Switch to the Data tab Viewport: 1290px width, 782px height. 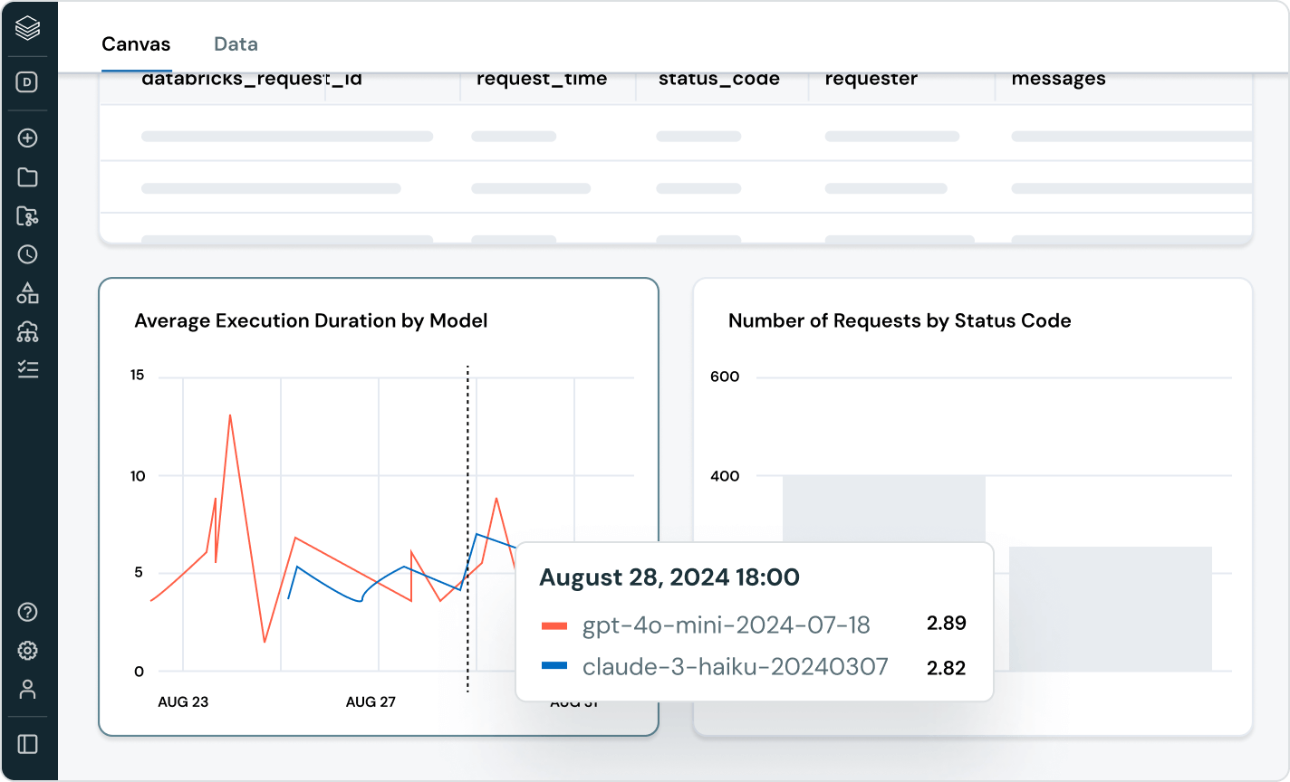coord(236,43)
